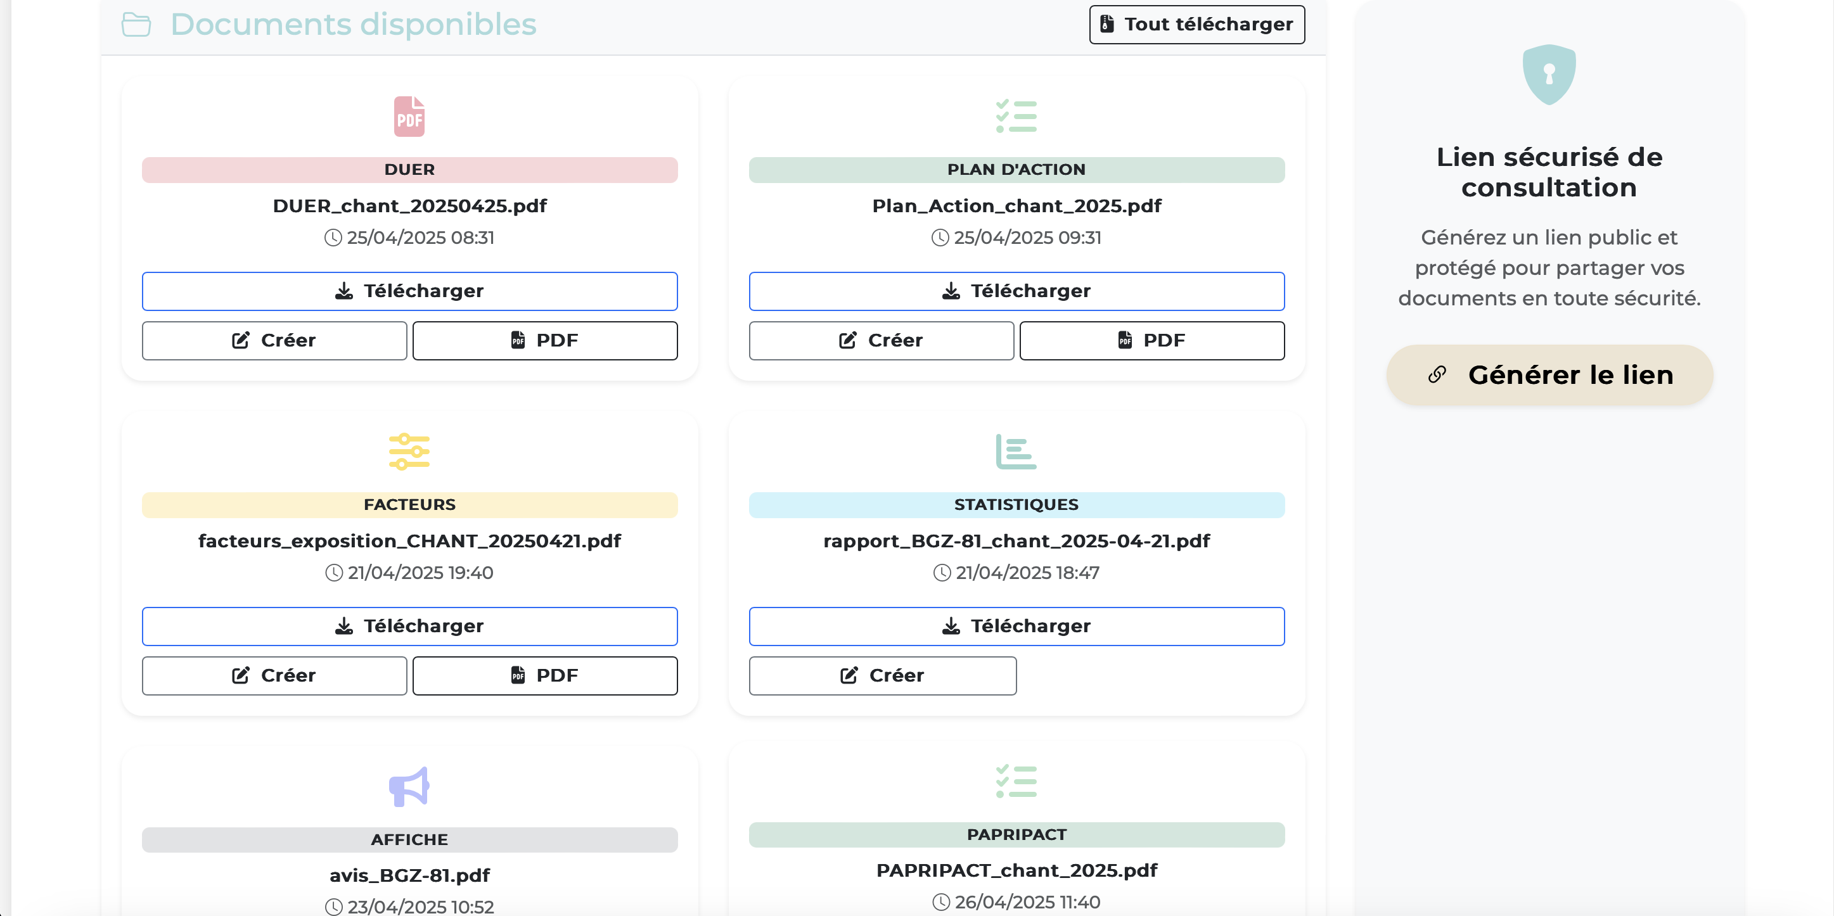
Task: Click the clock icon next to 21/04/2025 18:47
Action: (942, 573)
